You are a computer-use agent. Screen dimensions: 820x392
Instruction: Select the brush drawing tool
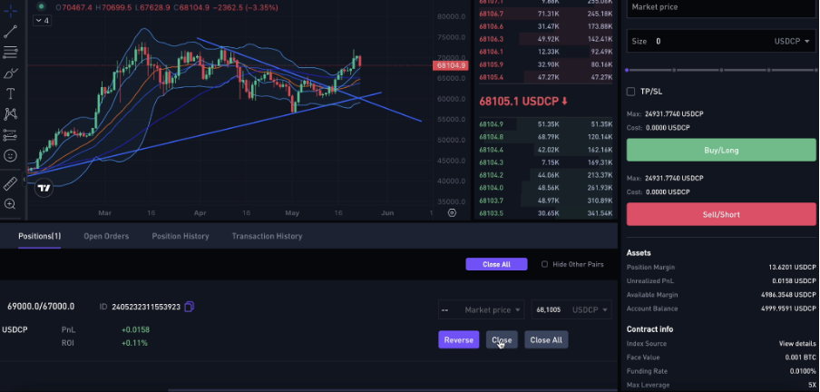[x=10, y=73]
